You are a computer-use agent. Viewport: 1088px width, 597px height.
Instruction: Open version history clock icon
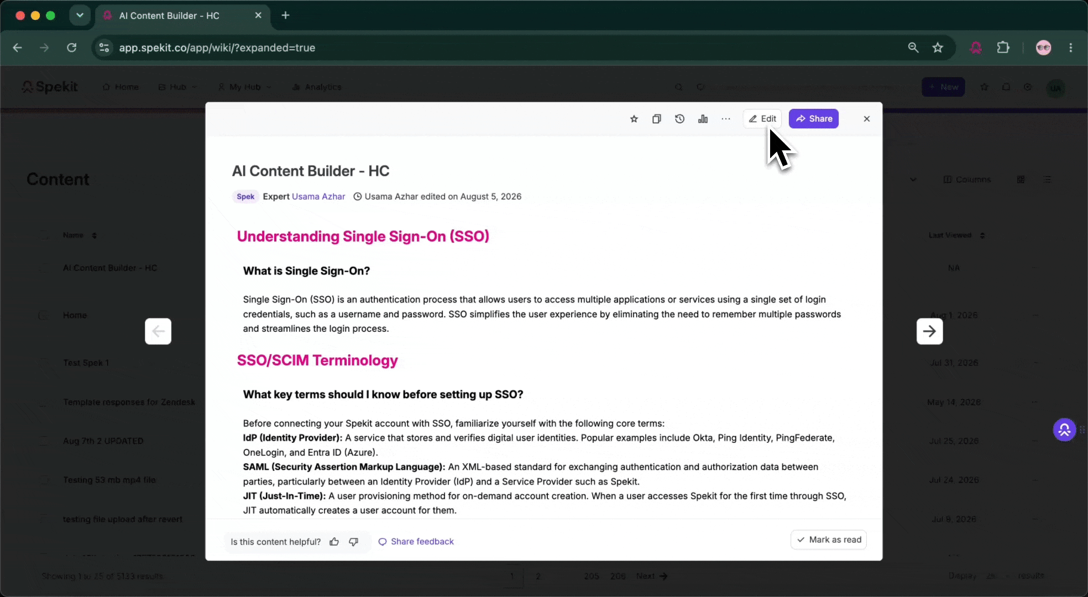coord(680,119)
